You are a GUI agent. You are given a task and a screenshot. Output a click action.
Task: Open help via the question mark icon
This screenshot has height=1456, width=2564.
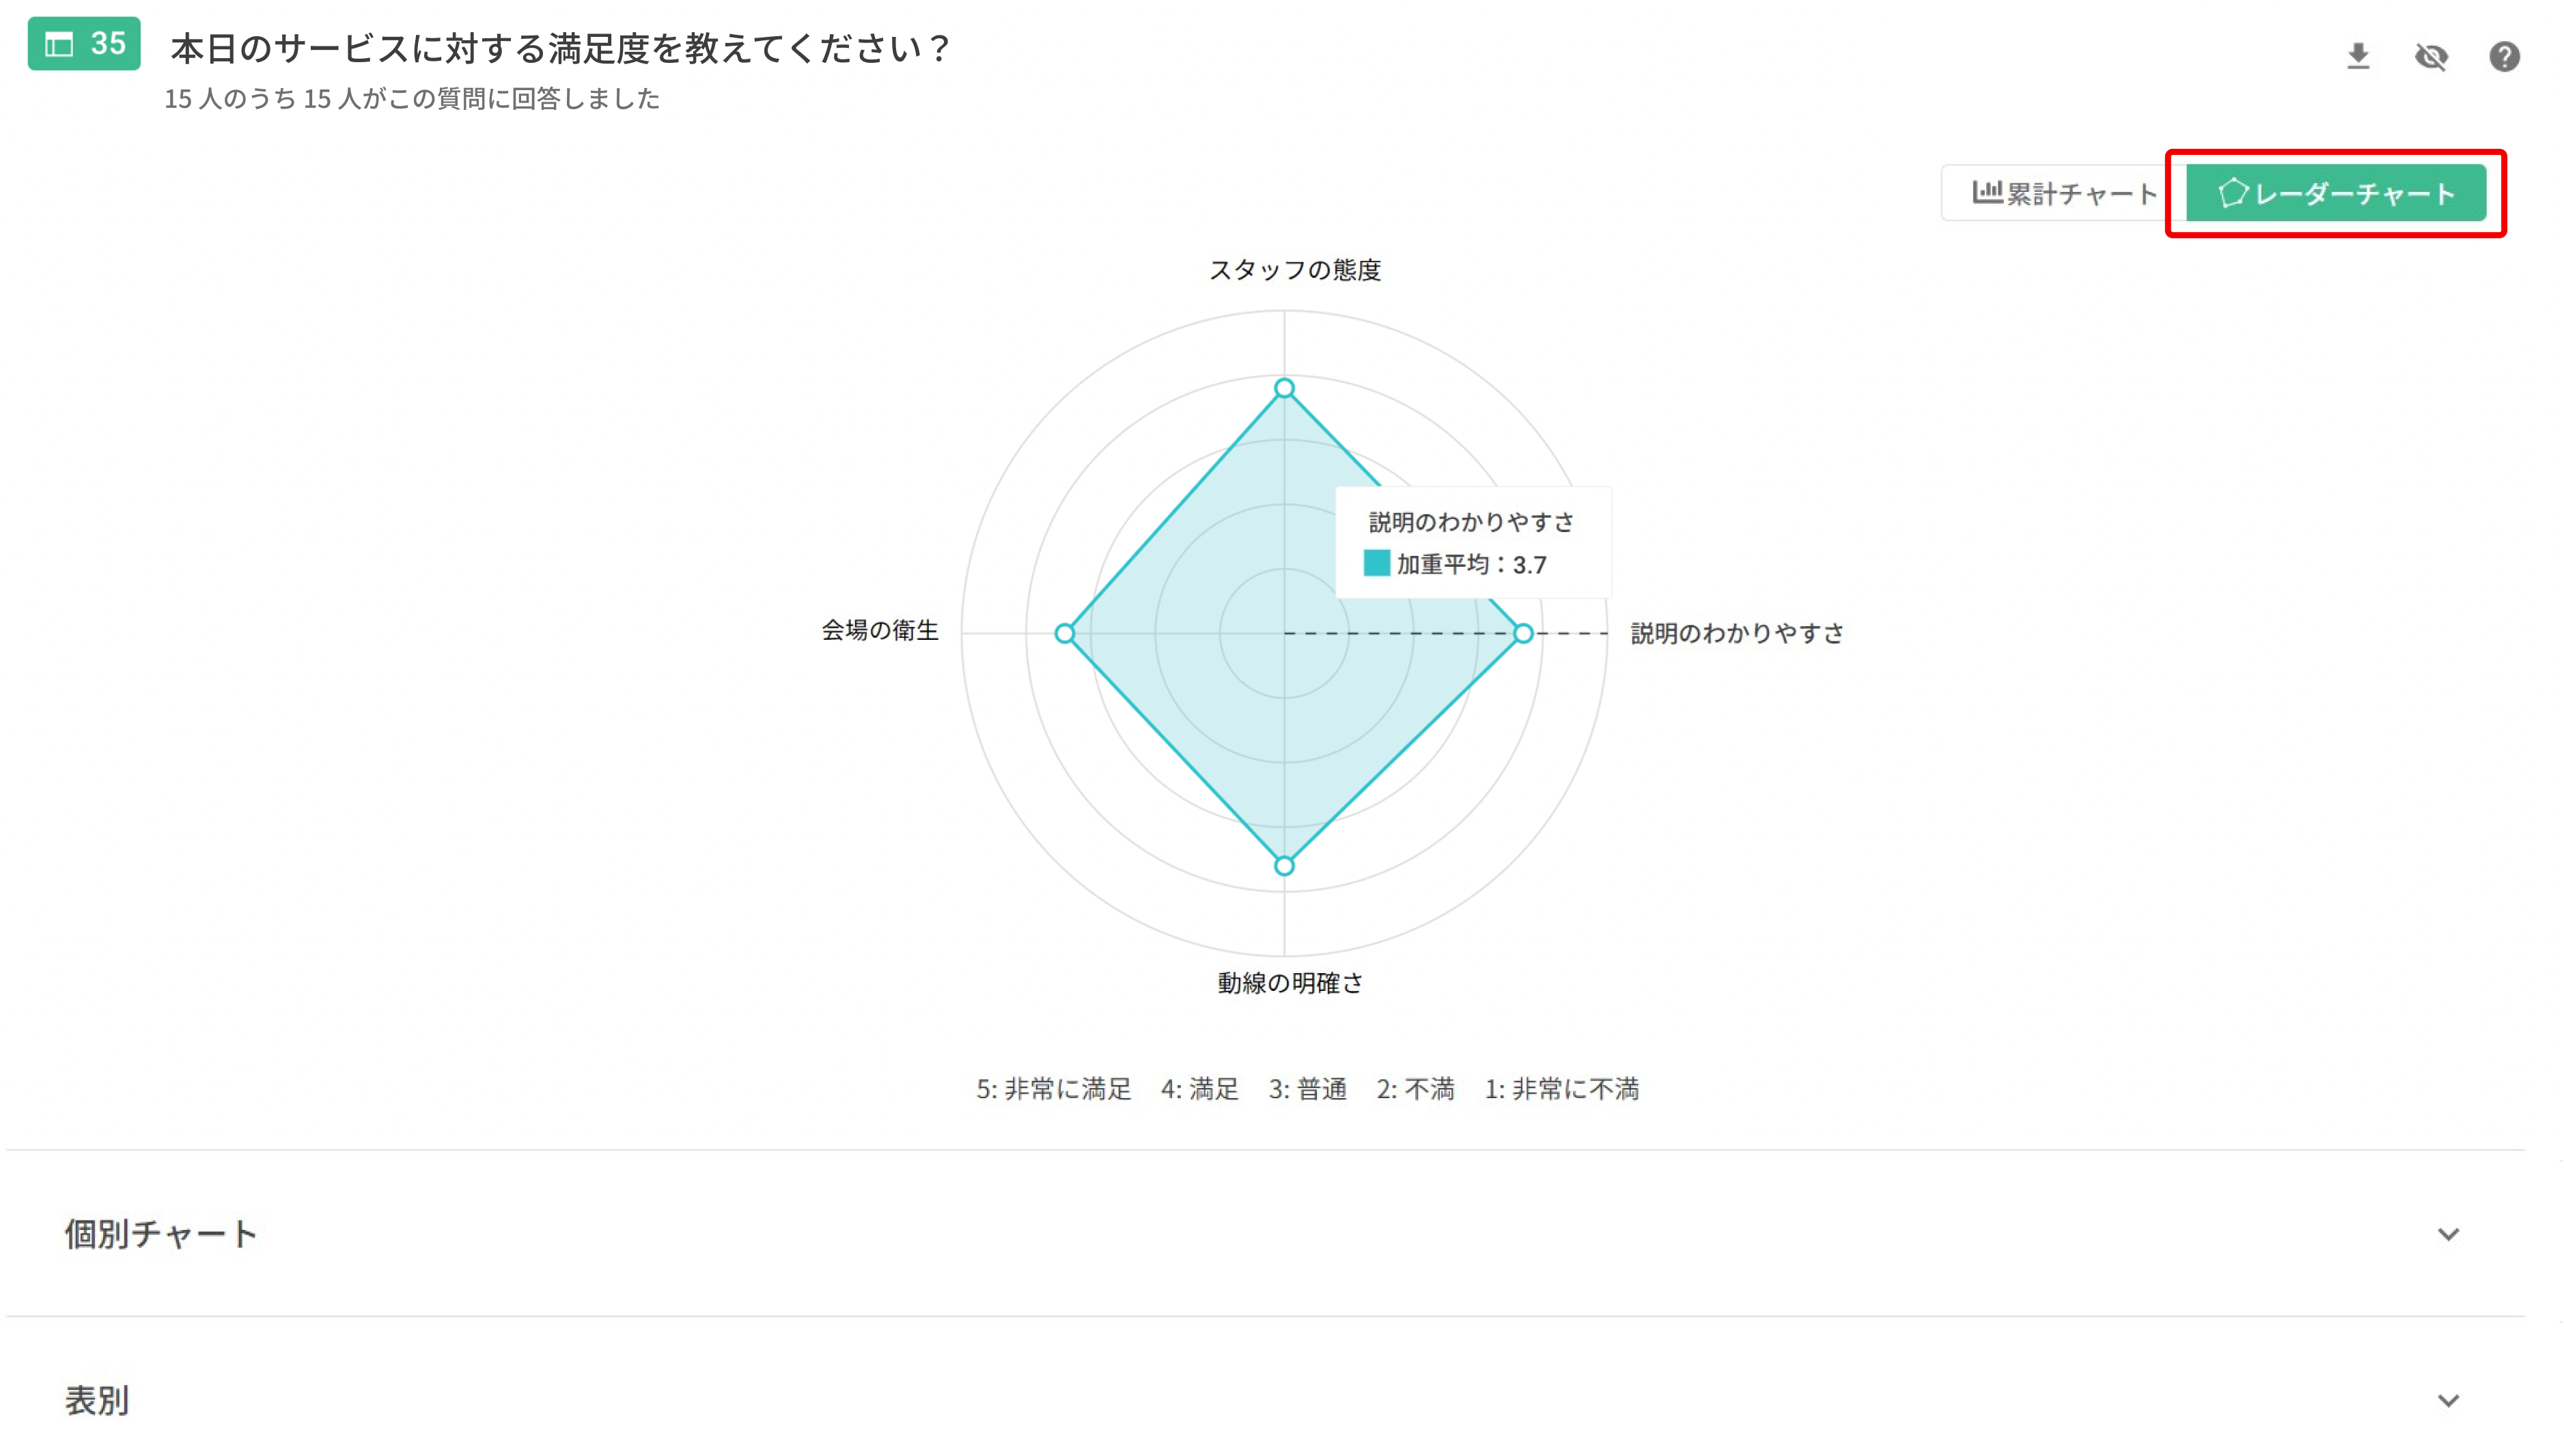pyautogui.click(x=2503, y=57)
